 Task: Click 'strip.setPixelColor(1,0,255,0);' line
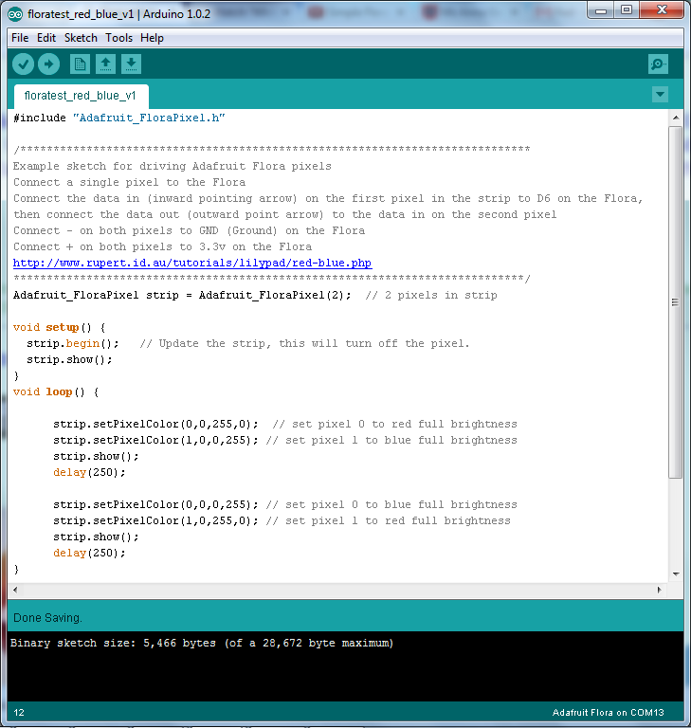tap(155, 521)
